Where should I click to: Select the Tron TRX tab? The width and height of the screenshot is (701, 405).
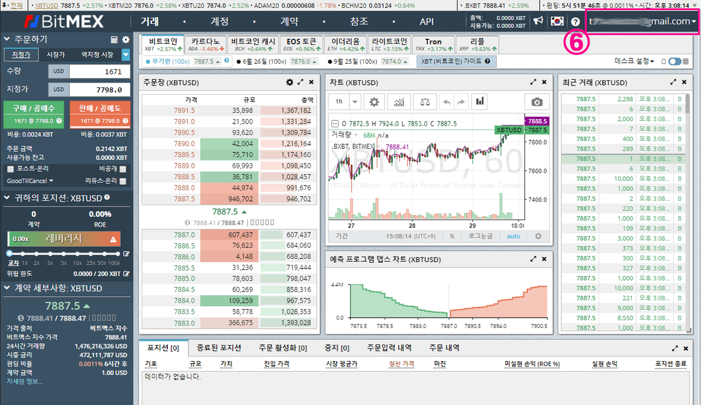click(x=433, y=45)
